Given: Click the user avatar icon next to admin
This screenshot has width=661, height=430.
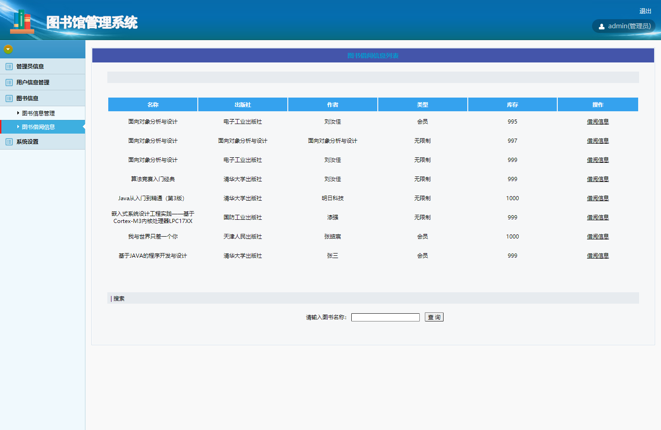Looking at the screenshot, I should click(602, 26).
